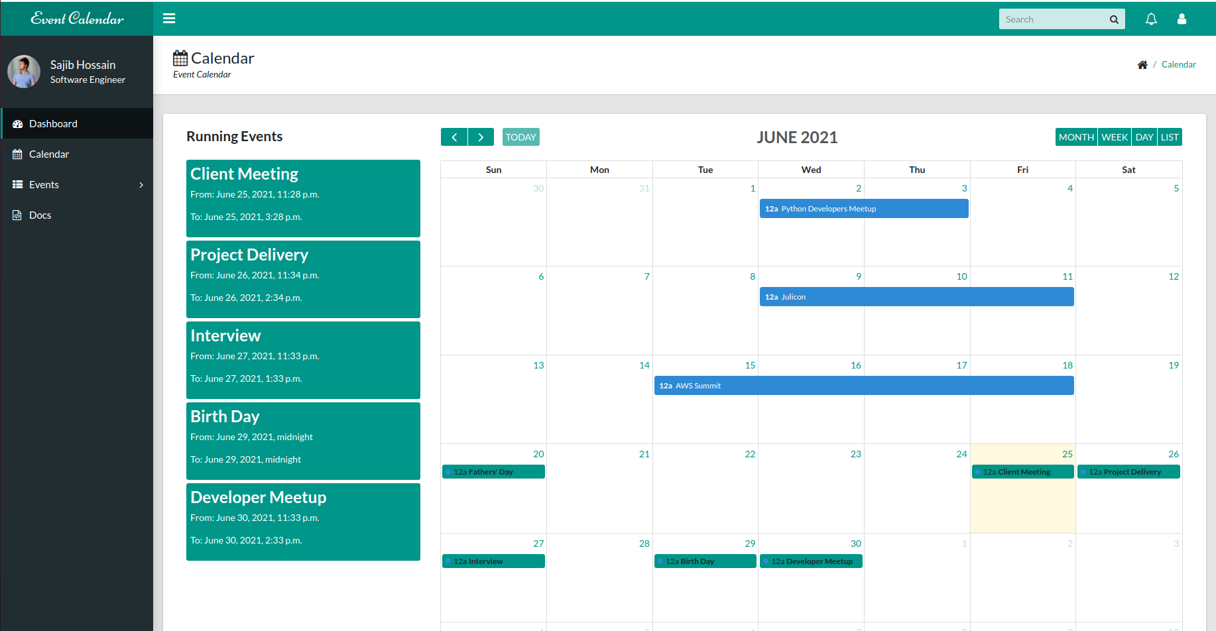Screen dimensions: 1216x631
Task: Open the user account icon
Action: point(1182,19)
